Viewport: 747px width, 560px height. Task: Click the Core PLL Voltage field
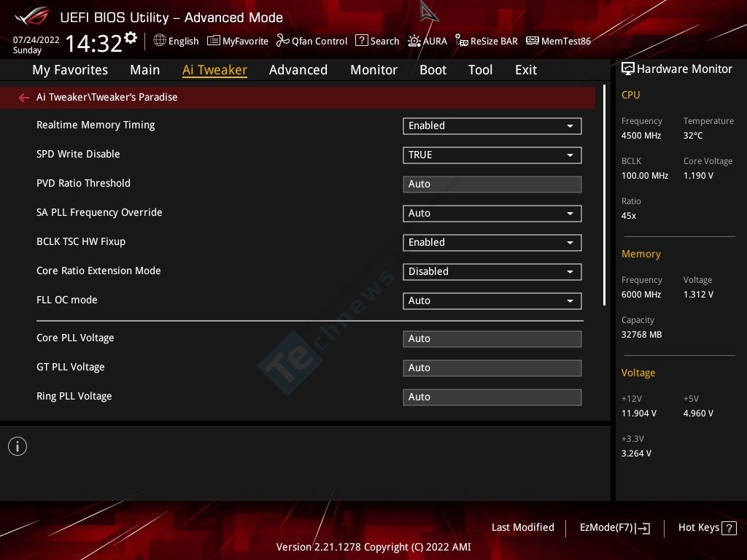[x=492, y=338]
